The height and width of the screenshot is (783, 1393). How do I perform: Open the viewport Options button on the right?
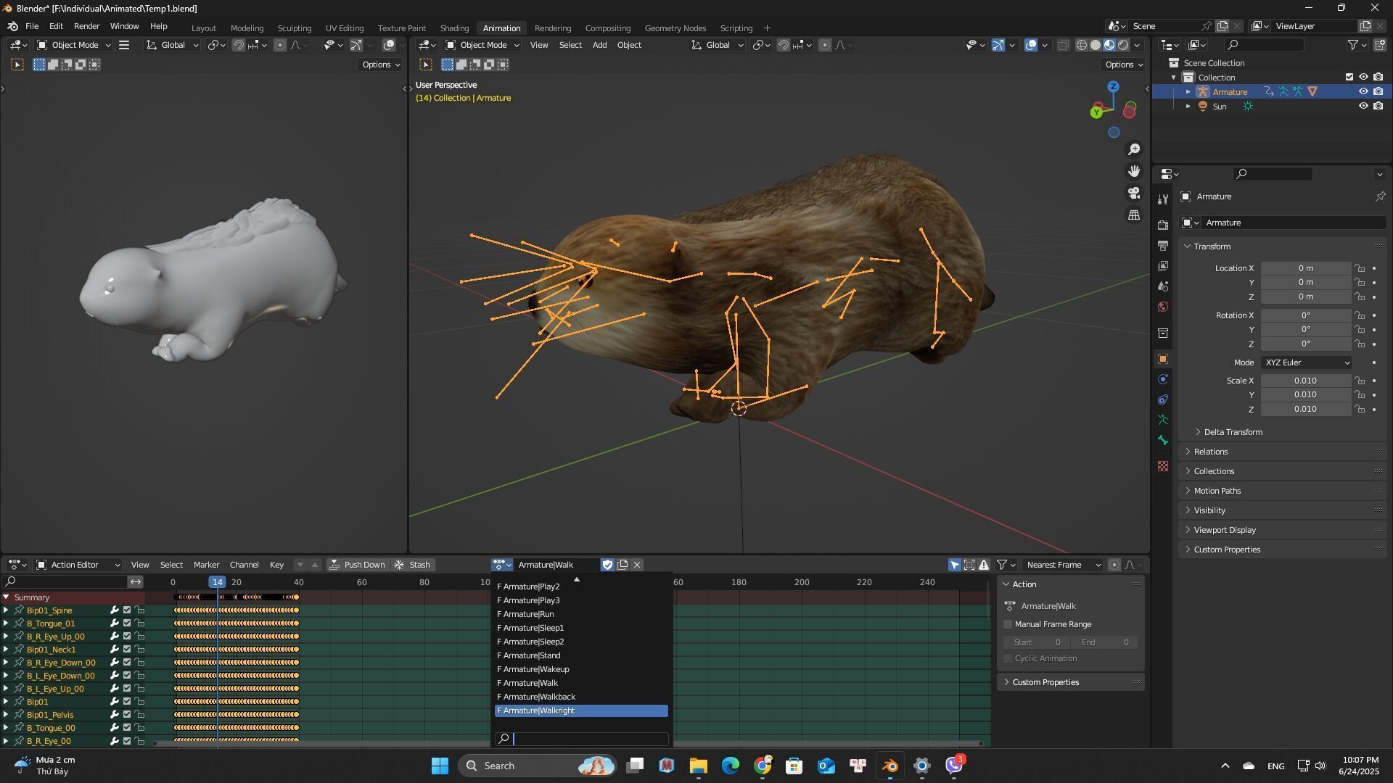tap(1123, 65)
